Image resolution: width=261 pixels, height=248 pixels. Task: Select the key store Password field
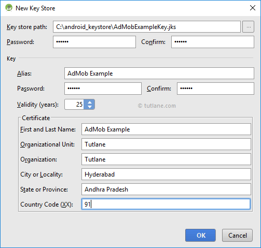(x=94, y=42)
